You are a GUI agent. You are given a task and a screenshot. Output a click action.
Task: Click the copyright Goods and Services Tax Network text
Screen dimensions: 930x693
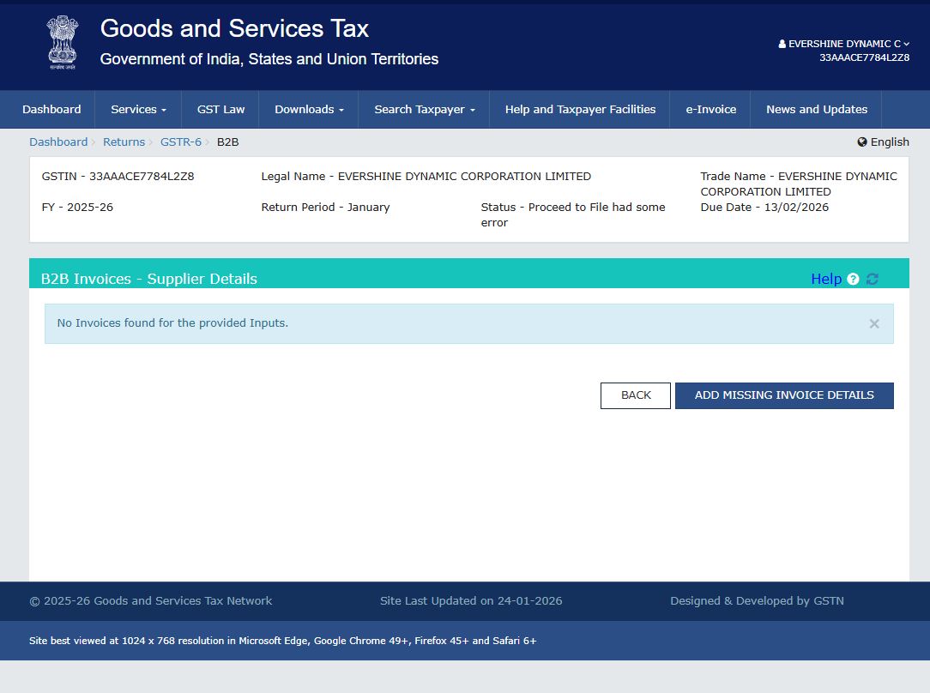[151, 601]
